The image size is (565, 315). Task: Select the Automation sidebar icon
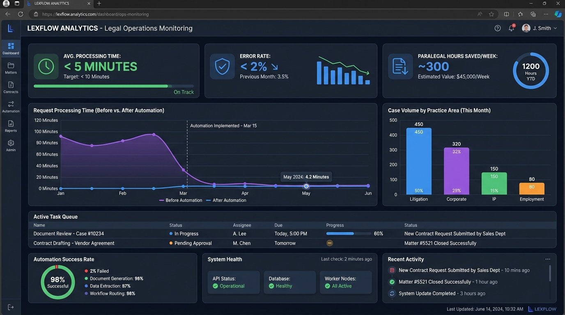(x=11, y=107)
